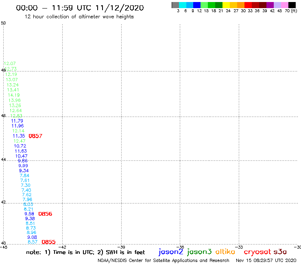301x264 pixels.
Task: Select the 8.96 value
Action: (x=31, y=233)
